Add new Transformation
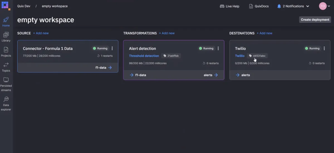Screen dimensions: 334x153 [x=167, y=33]
